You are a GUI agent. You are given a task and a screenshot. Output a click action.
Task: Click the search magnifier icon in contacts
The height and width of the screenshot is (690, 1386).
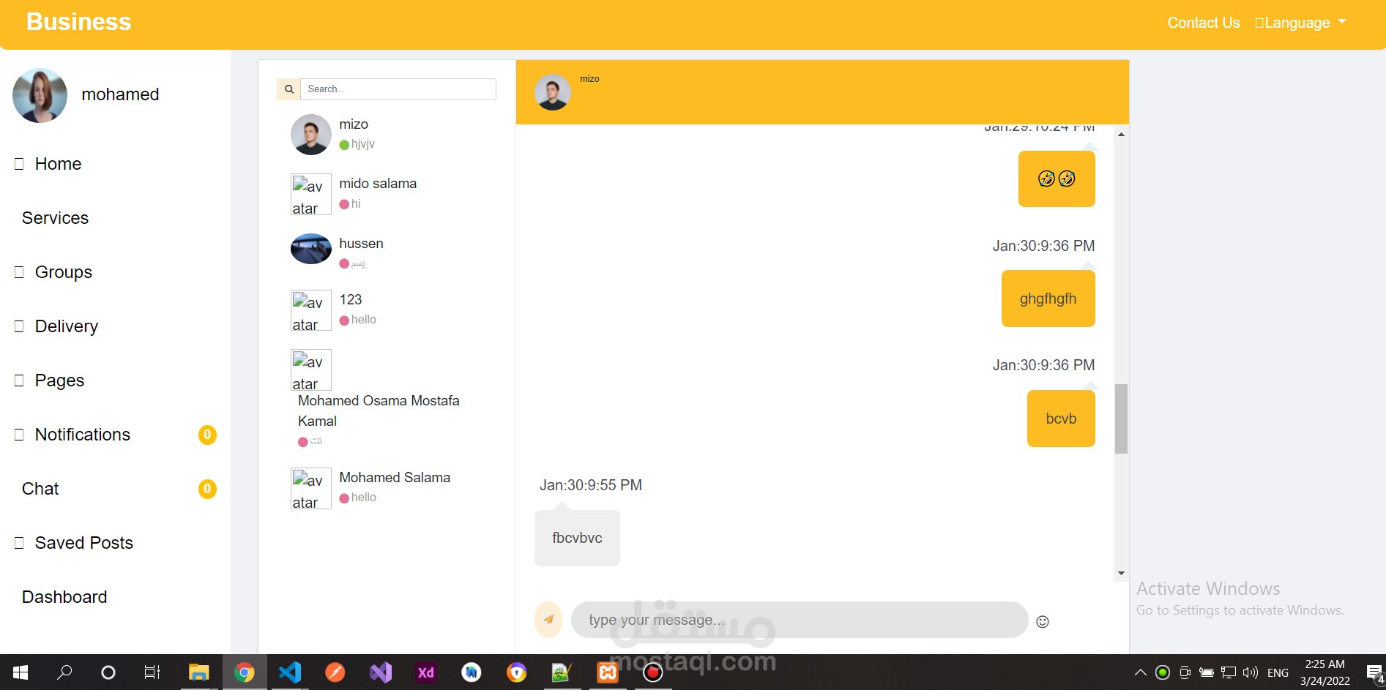coord(288,89)
